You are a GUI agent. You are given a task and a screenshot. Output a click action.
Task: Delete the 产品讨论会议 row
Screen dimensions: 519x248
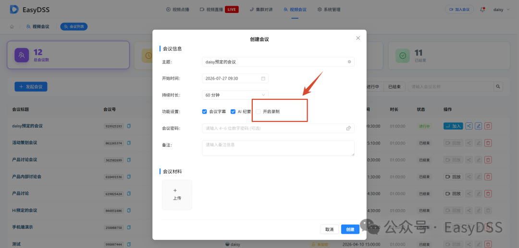click(x=488, y=160)
